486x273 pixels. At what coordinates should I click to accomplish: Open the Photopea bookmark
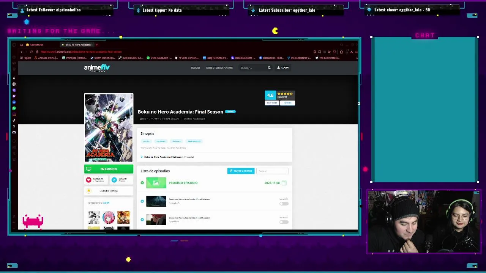click(x=74, y=58)
